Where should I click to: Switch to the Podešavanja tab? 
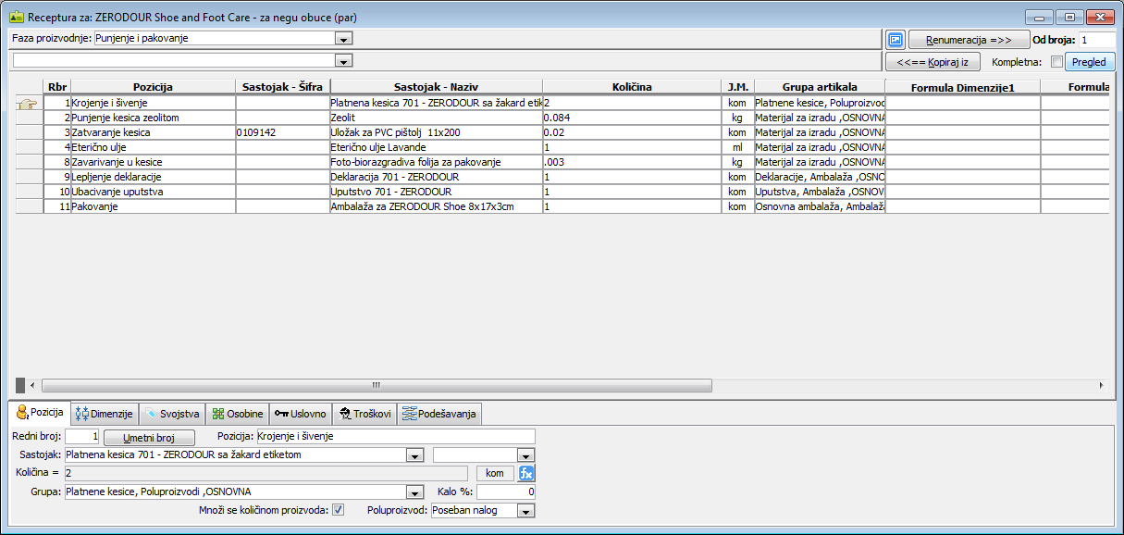coord(439,414)
